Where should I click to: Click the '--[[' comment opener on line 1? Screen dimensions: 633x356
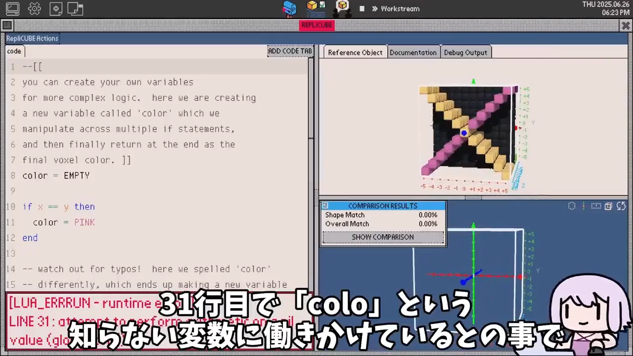[33, 67]
